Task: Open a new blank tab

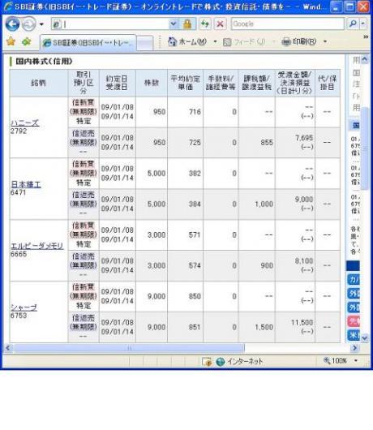Action: pos(144,43)
